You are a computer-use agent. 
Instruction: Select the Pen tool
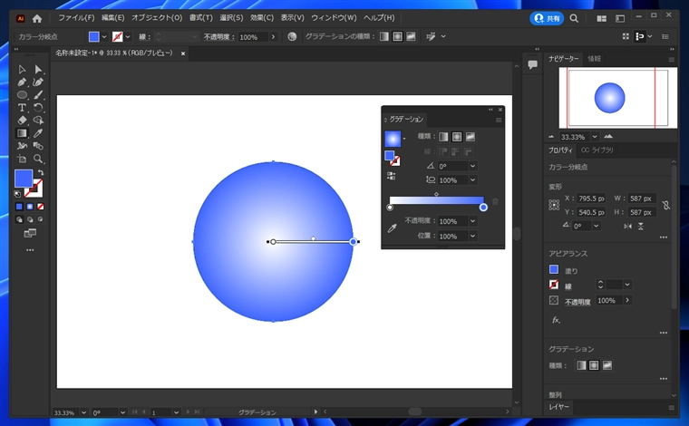[22, 82]
